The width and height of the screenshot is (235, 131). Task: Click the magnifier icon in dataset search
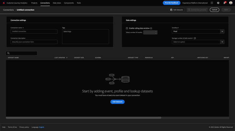tap(8, 53)
